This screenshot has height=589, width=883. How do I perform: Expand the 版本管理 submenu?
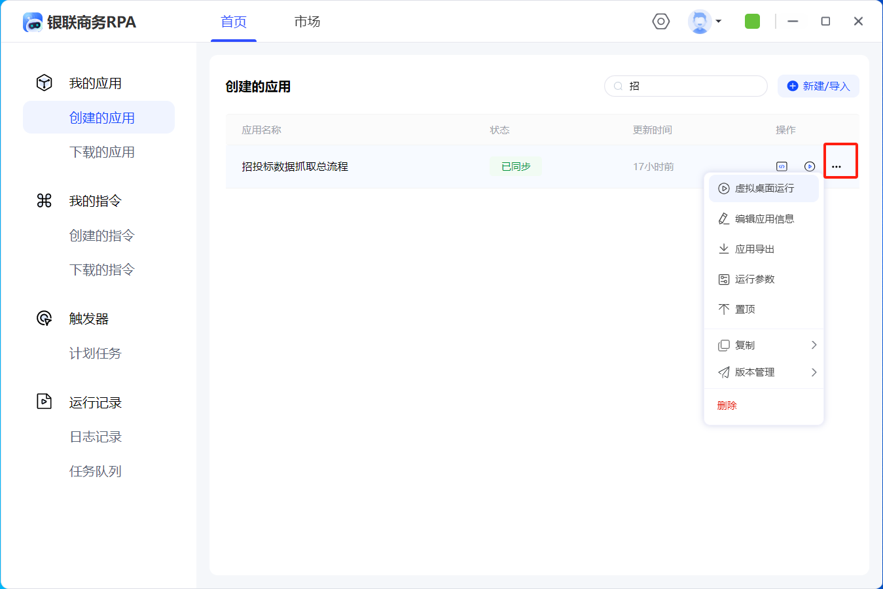pyautogui.click(x=763, y=372)
